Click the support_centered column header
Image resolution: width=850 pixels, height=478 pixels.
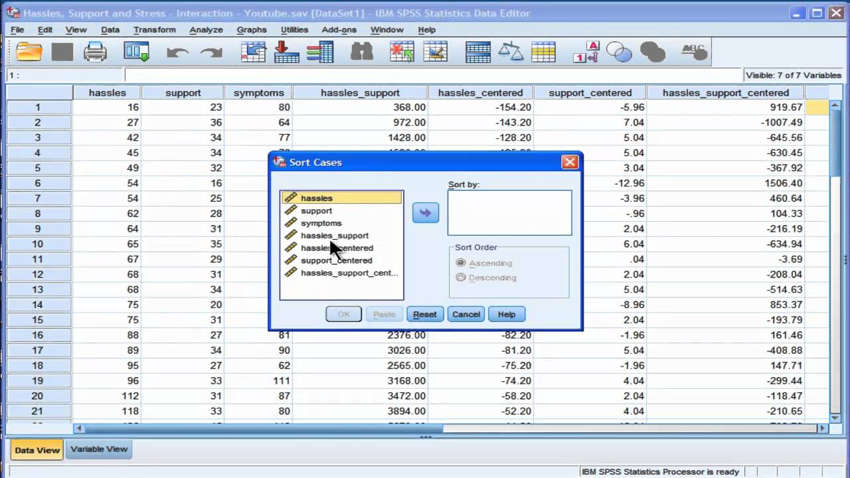[590, 93]
